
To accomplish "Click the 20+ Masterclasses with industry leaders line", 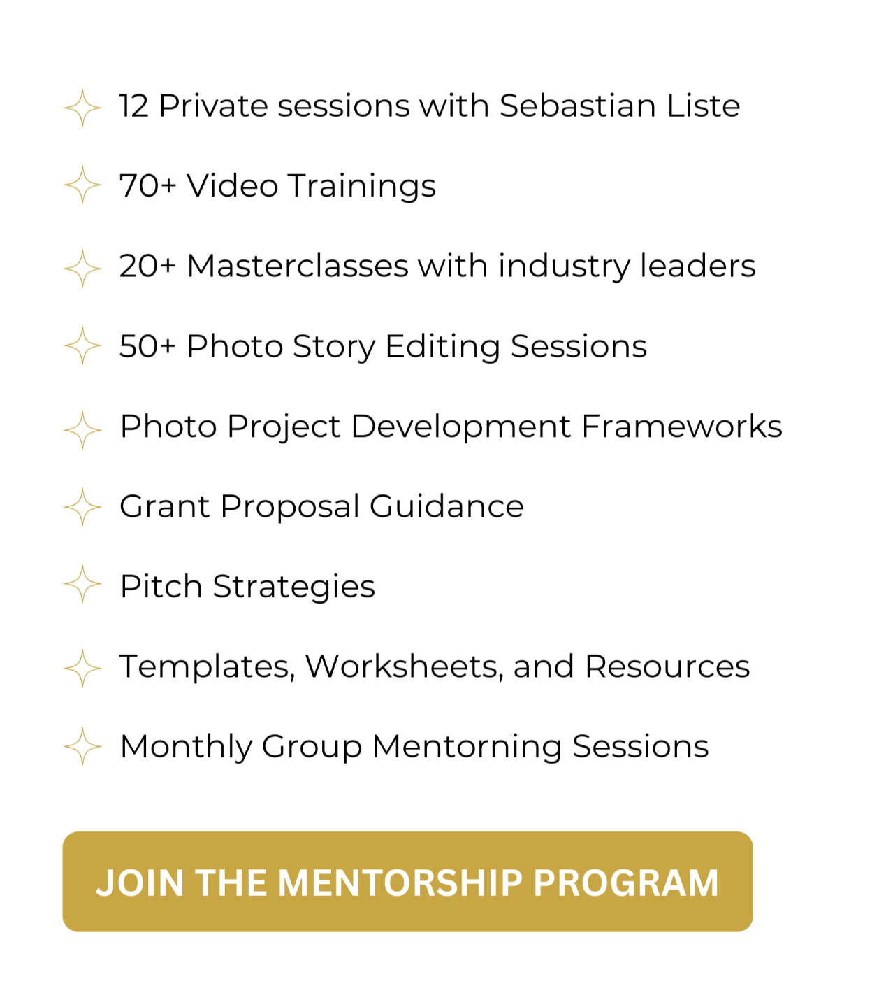I will coord(437,266).
